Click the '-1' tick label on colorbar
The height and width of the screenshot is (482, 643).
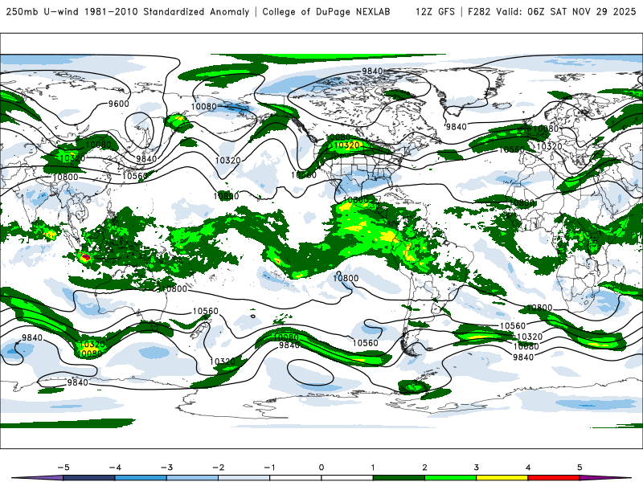click(x=269, y=468)
